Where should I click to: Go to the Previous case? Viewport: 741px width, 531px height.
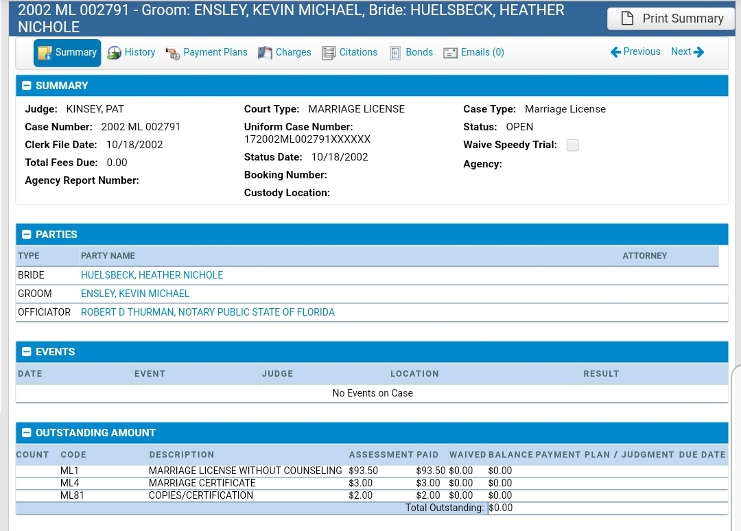pyautogui.click(x=635, y=51)
